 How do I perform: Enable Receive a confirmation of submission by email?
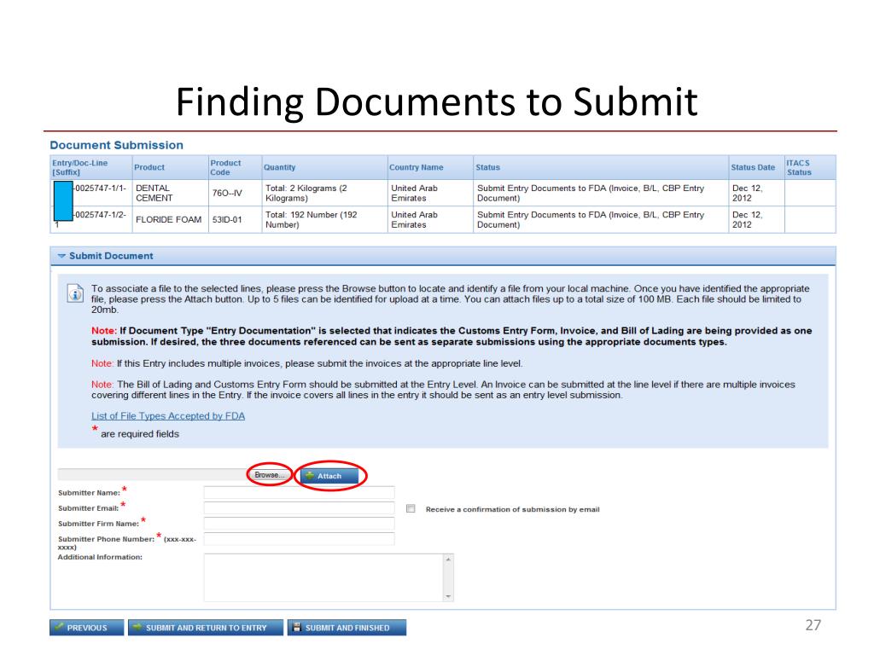pyautogui.click(x=411, y=508)
